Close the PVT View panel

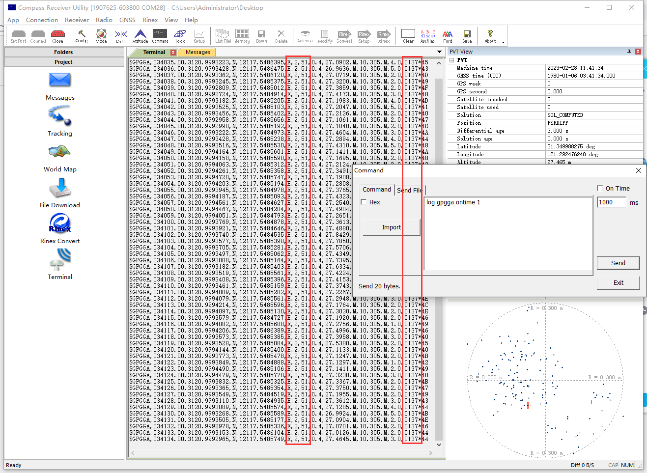(x=638, y=52)
